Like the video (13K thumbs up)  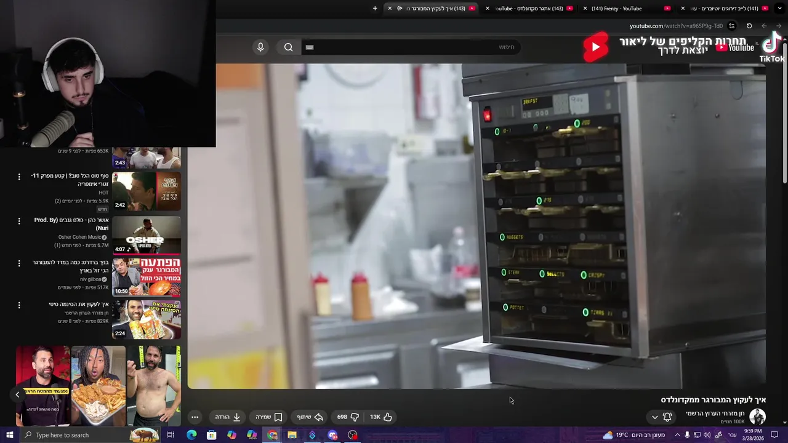(381, 417)
